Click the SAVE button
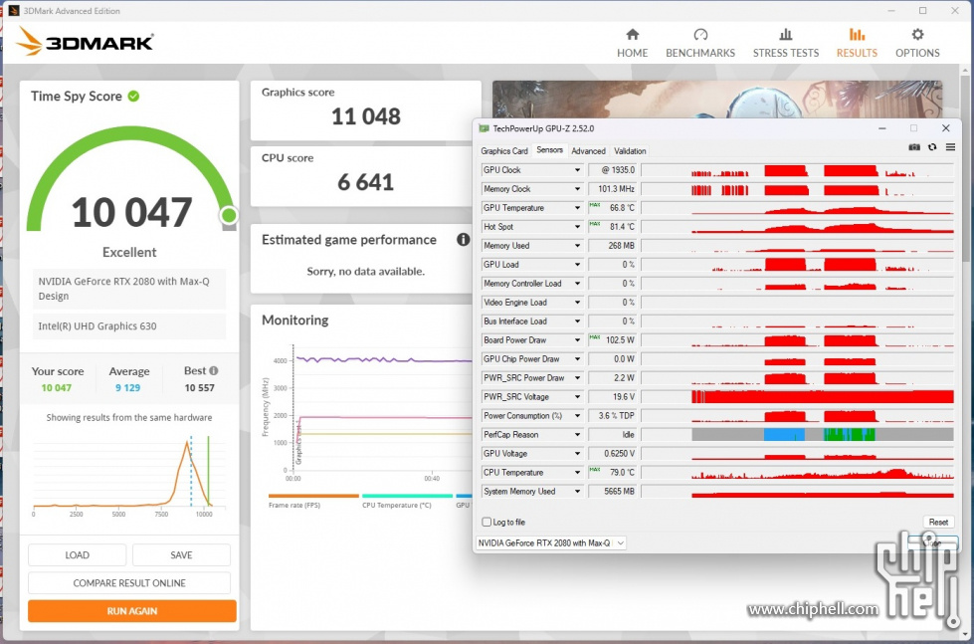 click(181, 555)
